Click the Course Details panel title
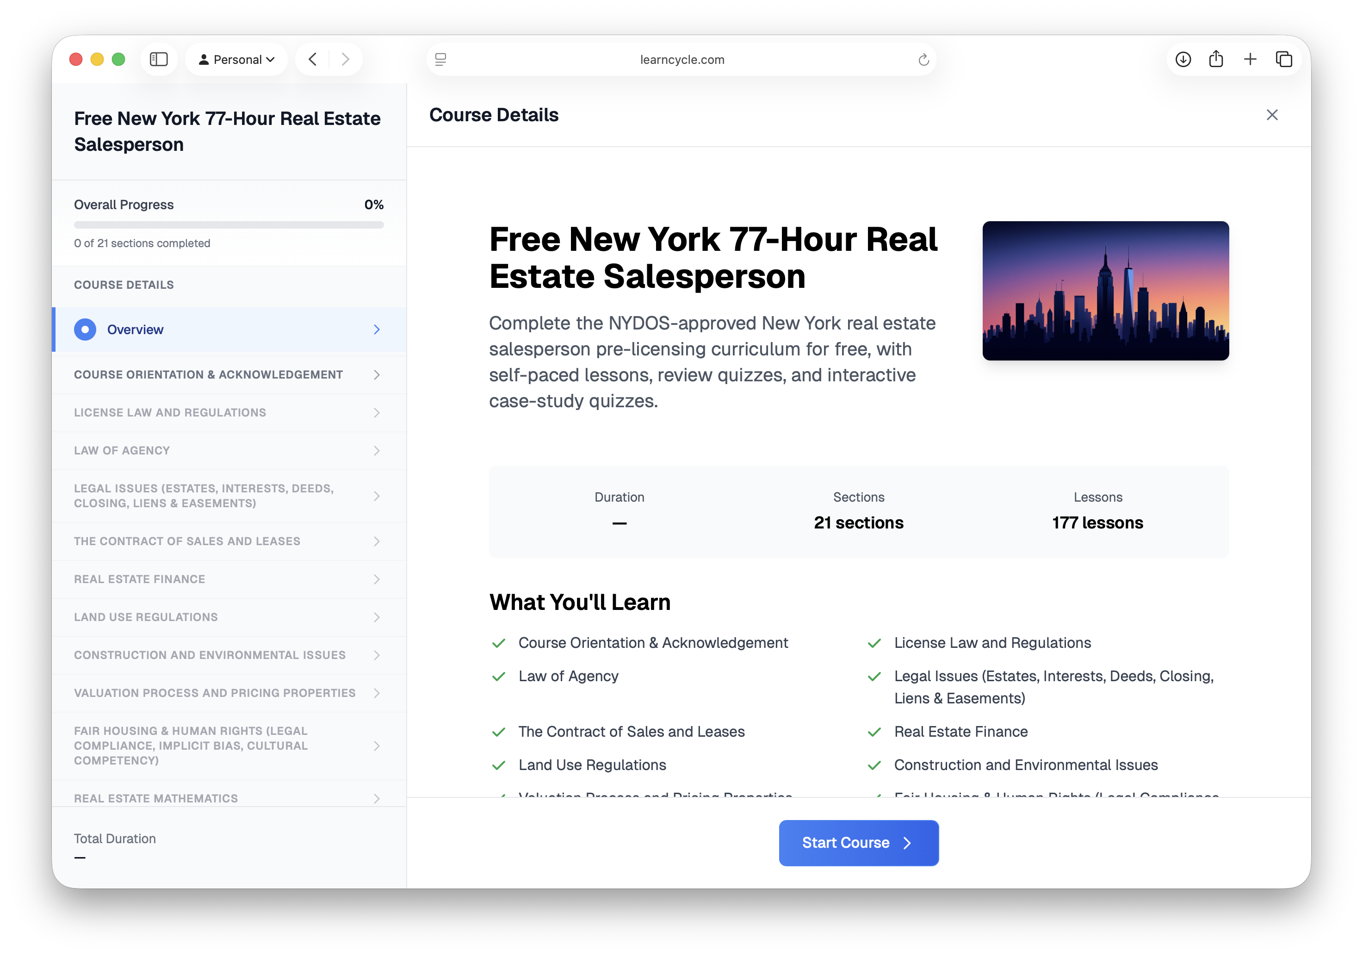The width and height of the screenshot is (1363, 957). (493, 115)
